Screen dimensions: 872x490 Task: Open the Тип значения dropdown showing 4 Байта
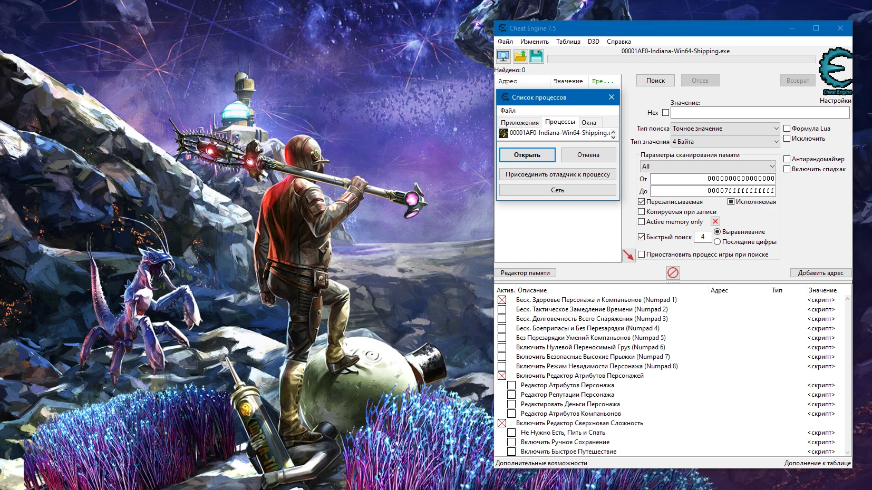pos(725,141)
